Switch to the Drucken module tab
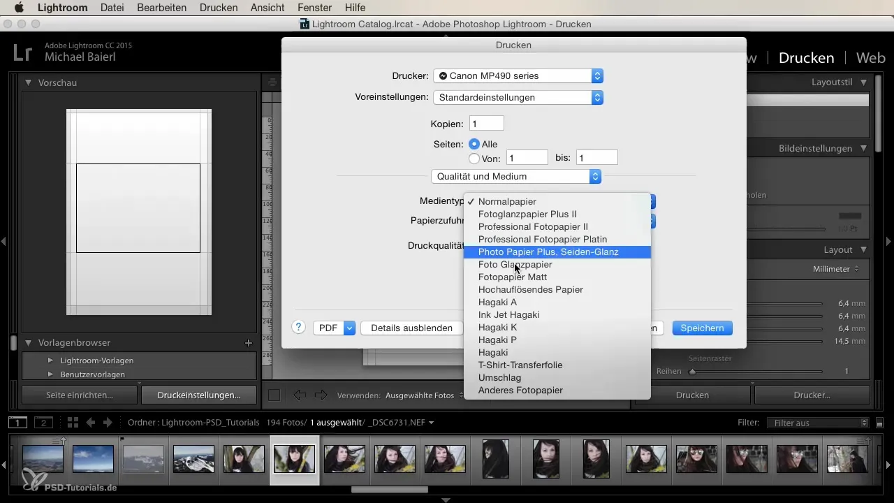 click(806, 58)
